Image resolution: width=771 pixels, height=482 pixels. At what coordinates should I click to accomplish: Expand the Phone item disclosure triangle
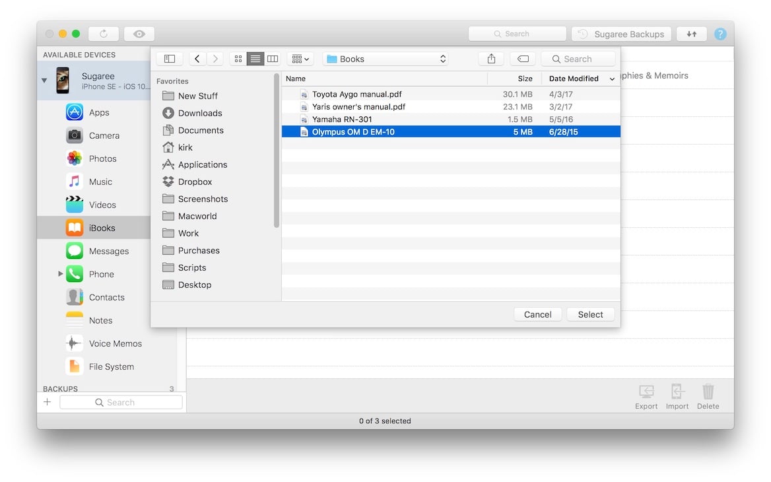pos(61,273)
